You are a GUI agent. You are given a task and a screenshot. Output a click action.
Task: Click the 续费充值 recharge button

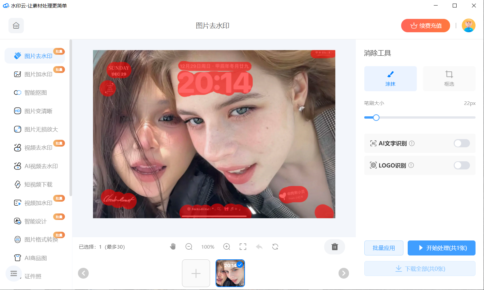[x=425, y=26]
